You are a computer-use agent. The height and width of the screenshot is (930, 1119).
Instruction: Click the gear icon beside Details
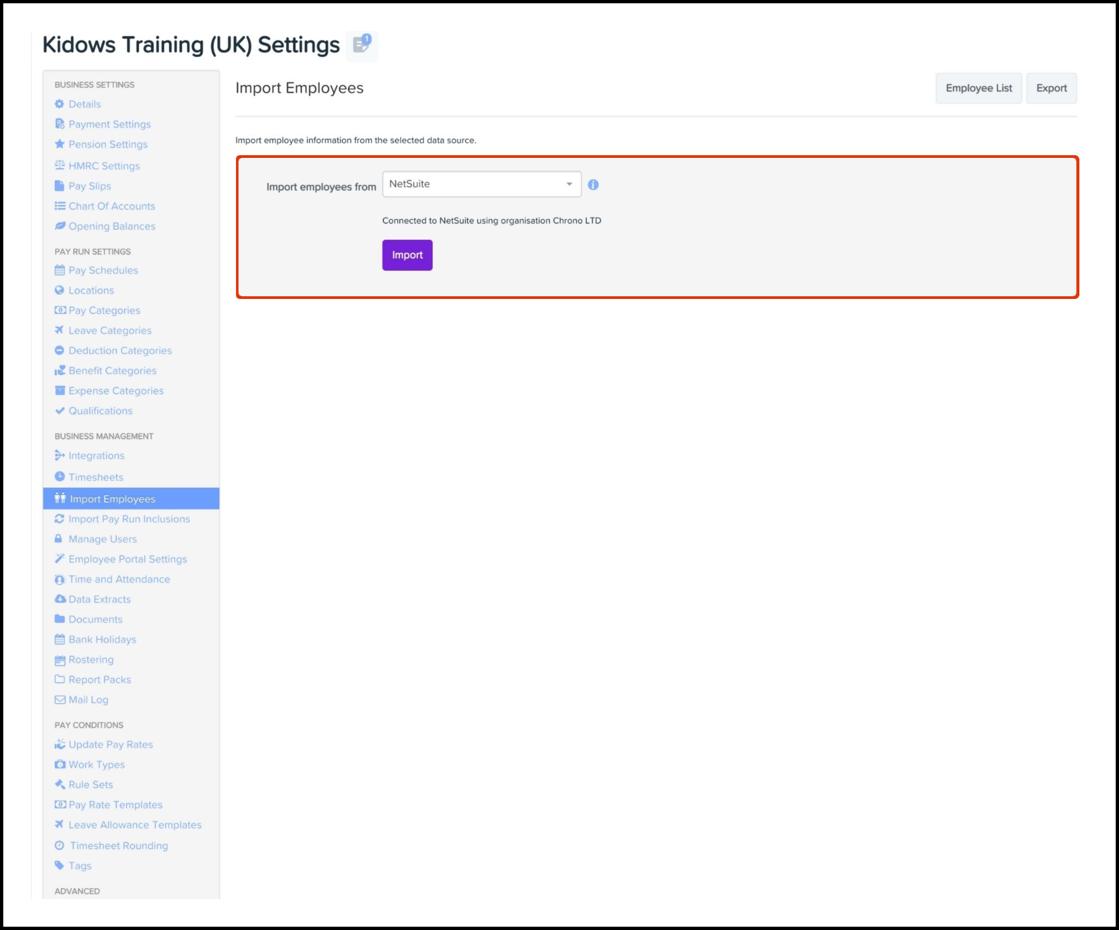[60, 104]
